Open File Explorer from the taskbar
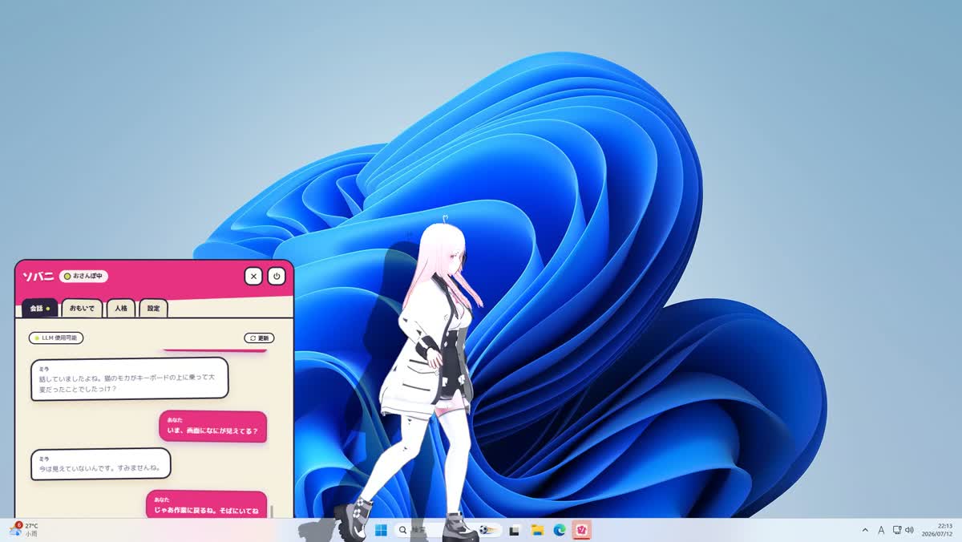This screenshot has height=542, width=962. (537, 530)
